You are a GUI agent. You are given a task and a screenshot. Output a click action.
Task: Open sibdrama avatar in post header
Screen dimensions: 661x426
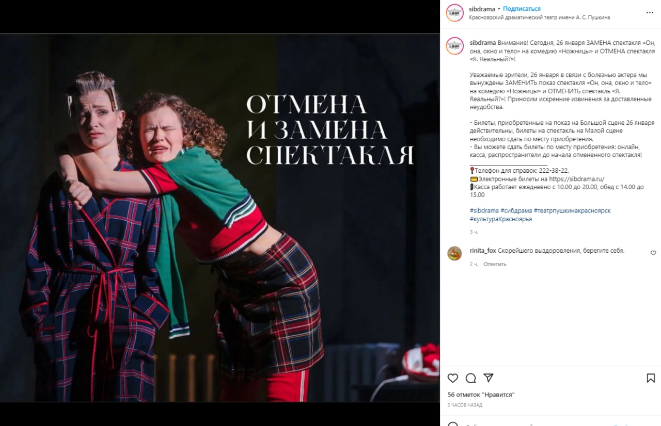(x=455, y=13)
